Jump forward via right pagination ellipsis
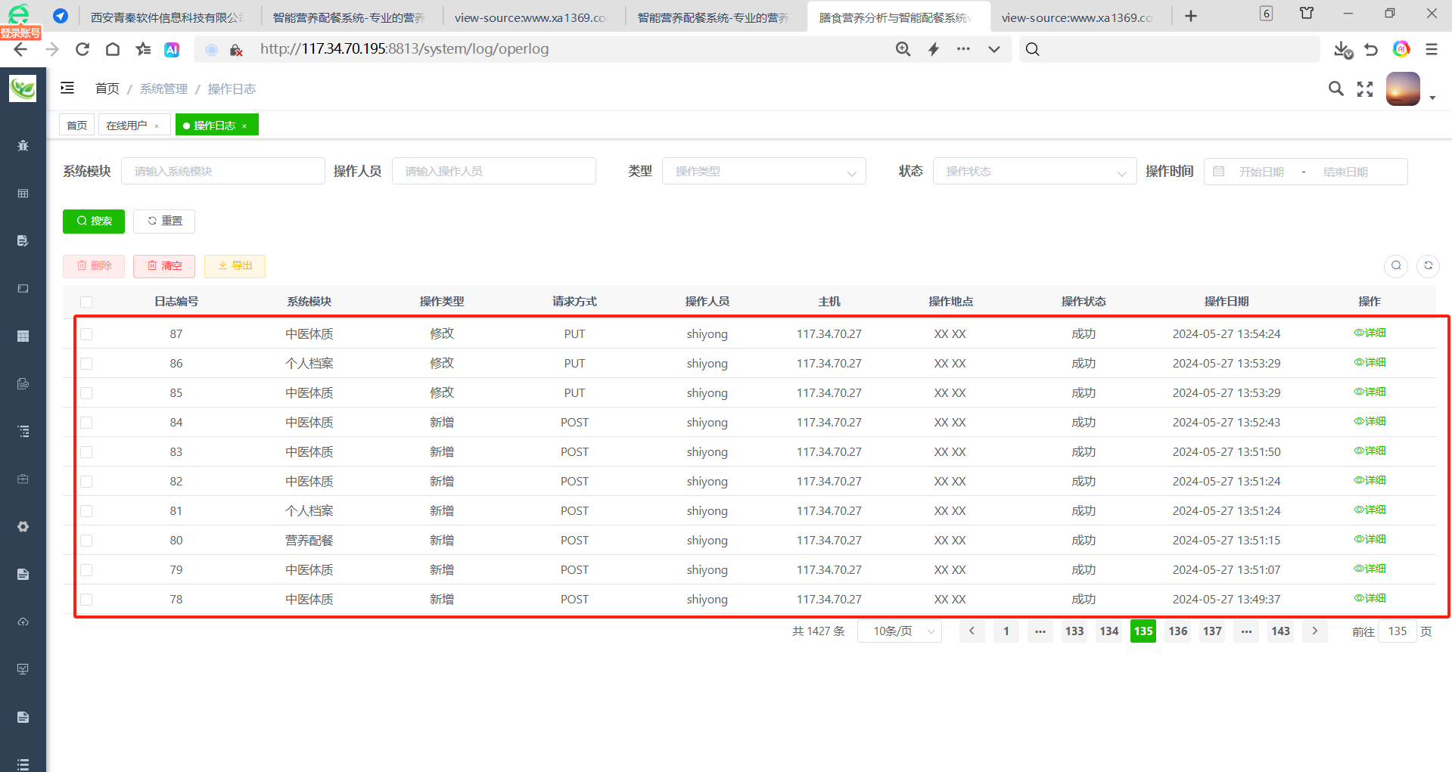The height and width of the screenshot is (772, 1452). (x=1246, y=631)
